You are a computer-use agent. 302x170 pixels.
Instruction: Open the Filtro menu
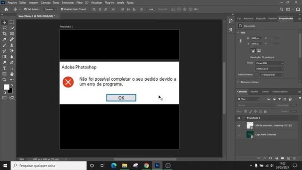coord(79,3)
